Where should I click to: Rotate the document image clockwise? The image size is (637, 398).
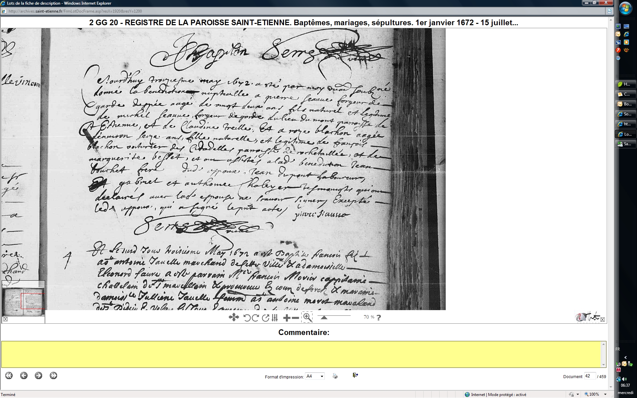coord(255,318)
